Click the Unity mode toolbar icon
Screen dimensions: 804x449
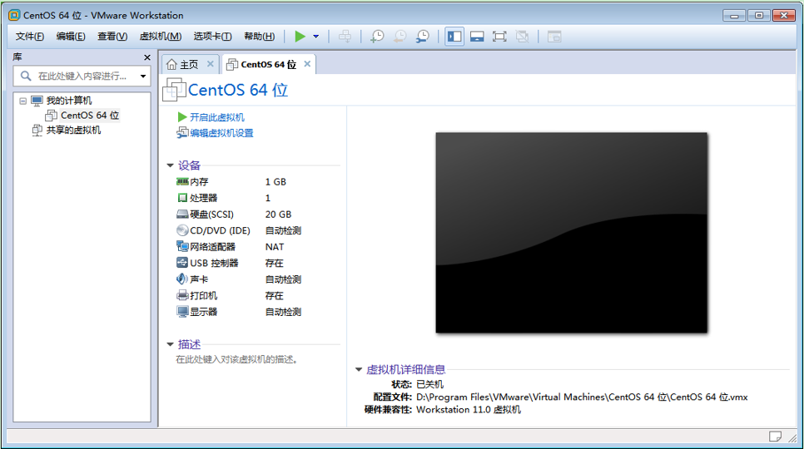coord(522,37)
